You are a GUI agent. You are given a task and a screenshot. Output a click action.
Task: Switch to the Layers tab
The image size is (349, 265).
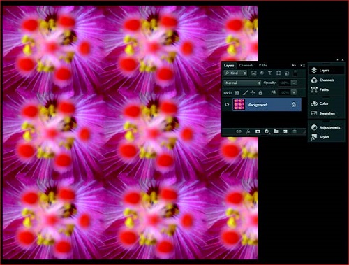[229, 66]
